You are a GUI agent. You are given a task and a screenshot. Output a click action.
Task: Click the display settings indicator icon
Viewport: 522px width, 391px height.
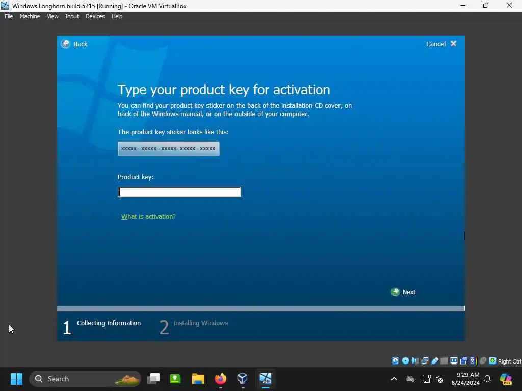454,361
